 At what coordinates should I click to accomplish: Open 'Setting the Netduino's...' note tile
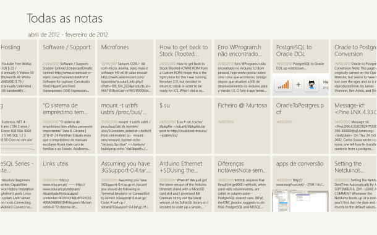click(354, 184)
